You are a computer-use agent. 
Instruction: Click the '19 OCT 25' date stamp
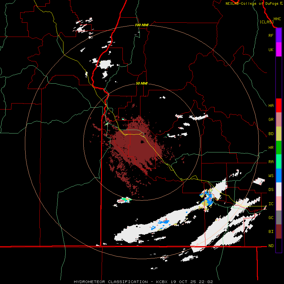[x=183, y=282]
